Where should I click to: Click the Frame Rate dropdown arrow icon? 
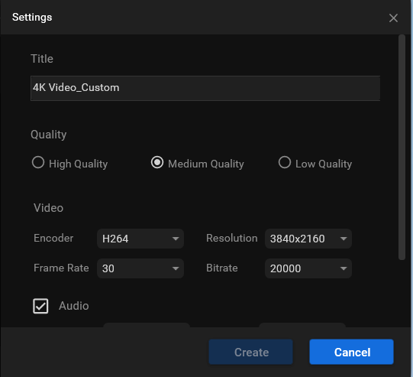(176, 268)
